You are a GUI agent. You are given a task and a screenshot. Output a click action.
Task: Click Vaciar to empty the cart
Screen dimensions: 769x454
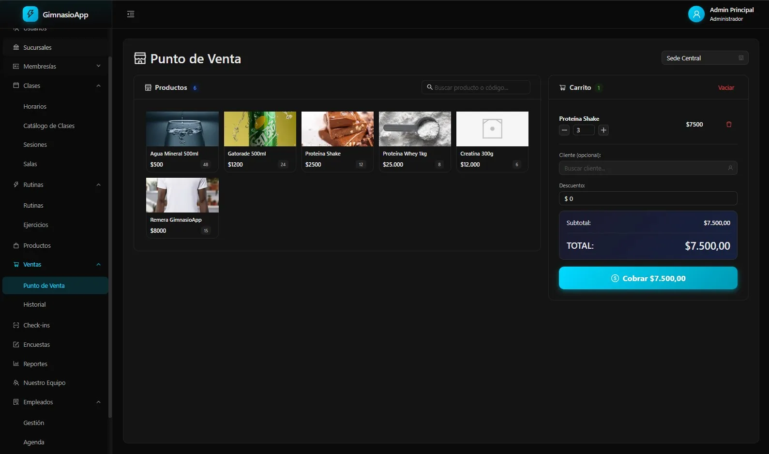(725, 87)
